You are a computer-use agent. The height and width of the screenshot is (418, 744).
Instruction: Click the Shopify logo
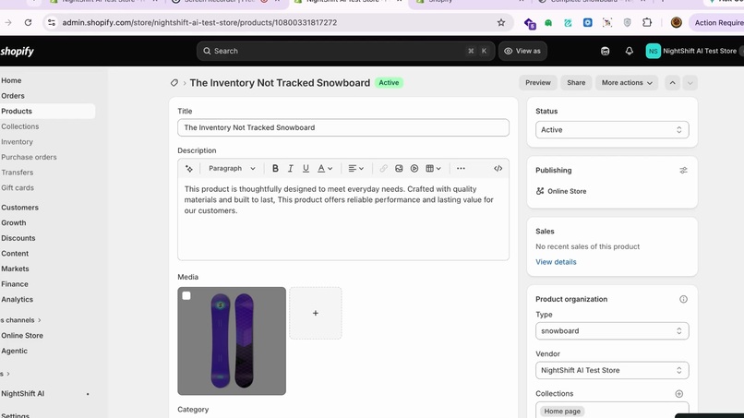coord(18,52)
